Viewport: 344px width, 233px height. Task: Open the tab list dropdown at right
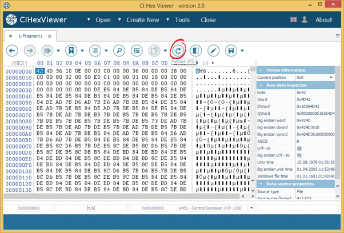point(338,36)
